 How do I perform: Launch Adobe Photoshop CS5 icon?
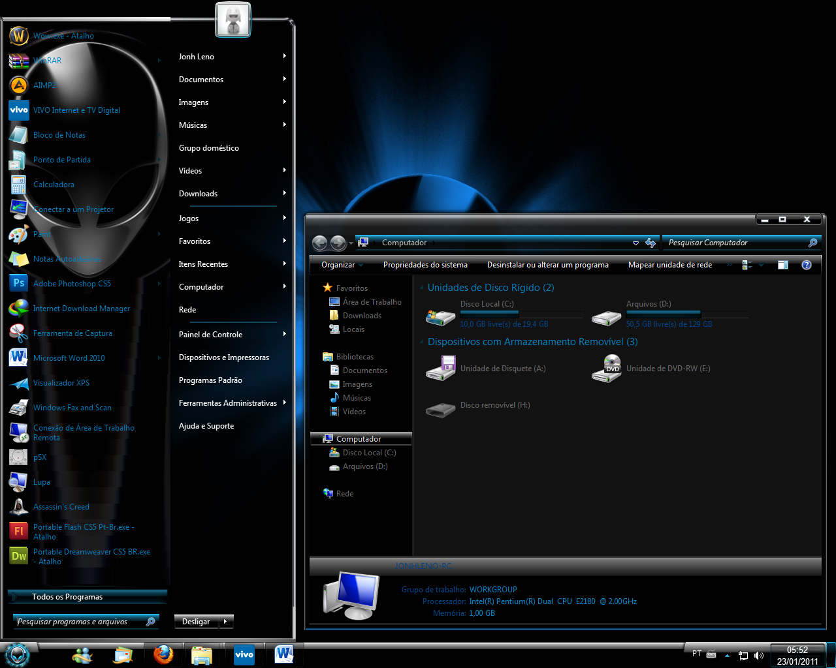click(x=18, y=284)
